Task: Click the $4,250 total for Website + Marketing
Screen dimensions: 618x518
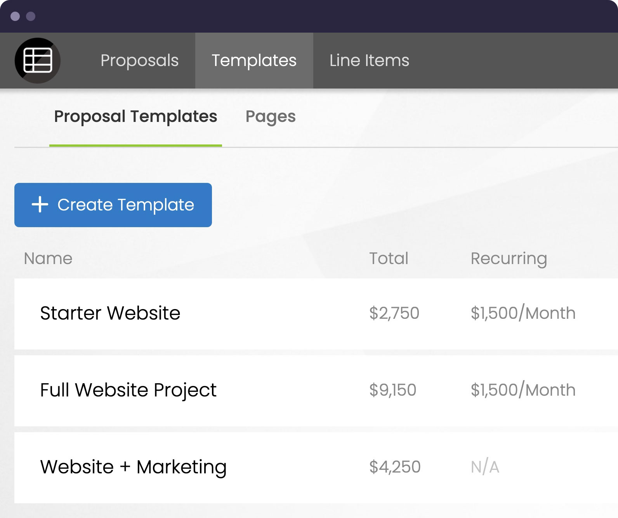Action: (395, 467)
